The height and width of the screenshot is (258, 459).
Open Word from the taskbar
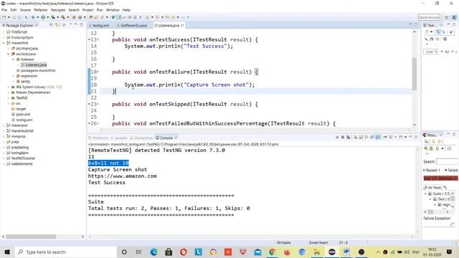346,252
